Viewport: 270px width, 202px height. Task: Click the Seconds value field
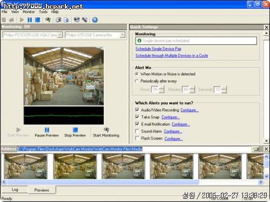pyautogui.click(x=218, y=89)
